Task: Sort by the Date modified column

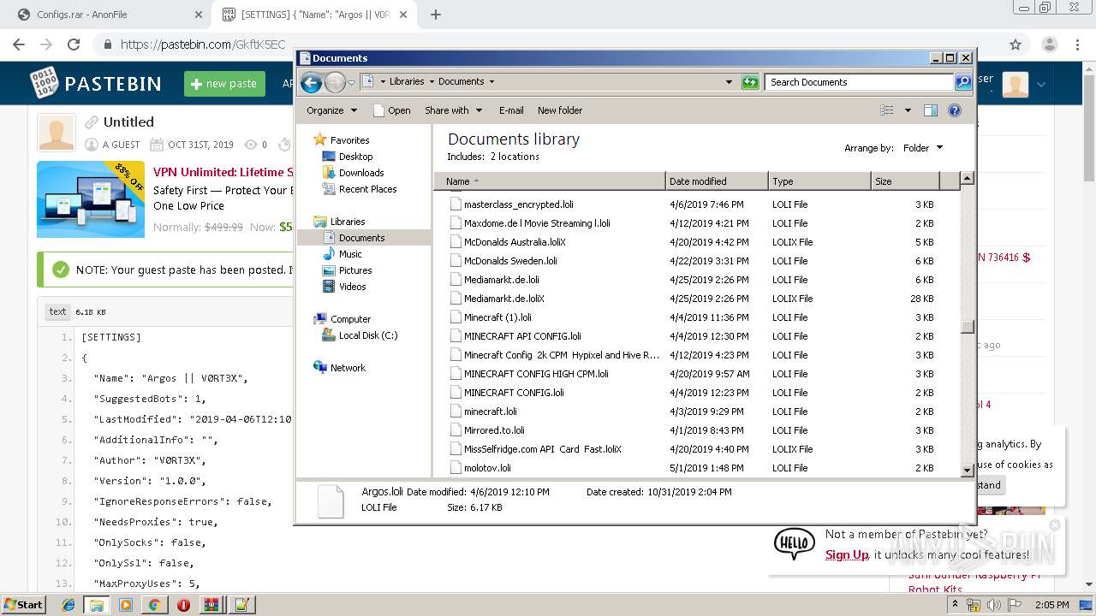Action: pos(717,181)
